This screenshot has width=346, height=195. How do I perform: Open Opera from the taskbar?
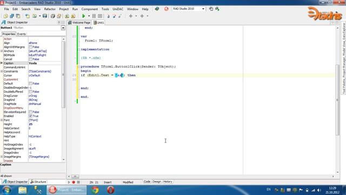click(110, 190)
